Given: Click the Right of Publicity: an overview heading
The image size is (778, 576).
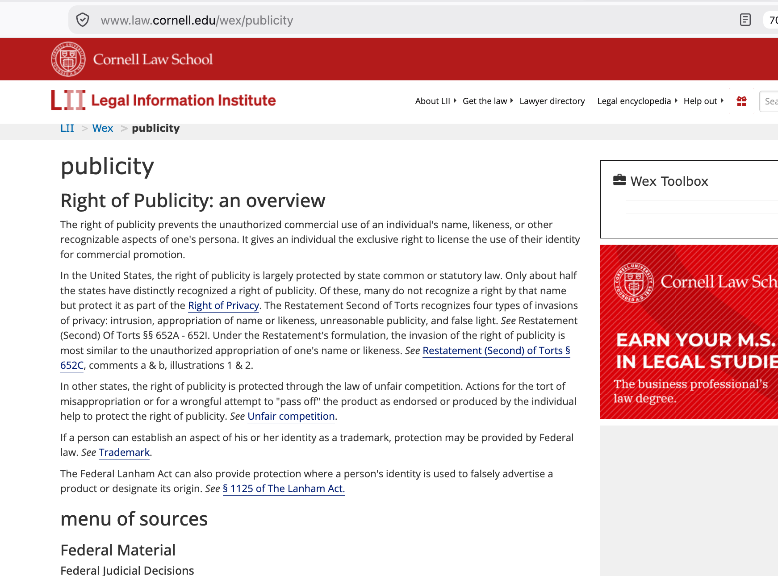Looking at the screenshot, I should pos(193,200).
